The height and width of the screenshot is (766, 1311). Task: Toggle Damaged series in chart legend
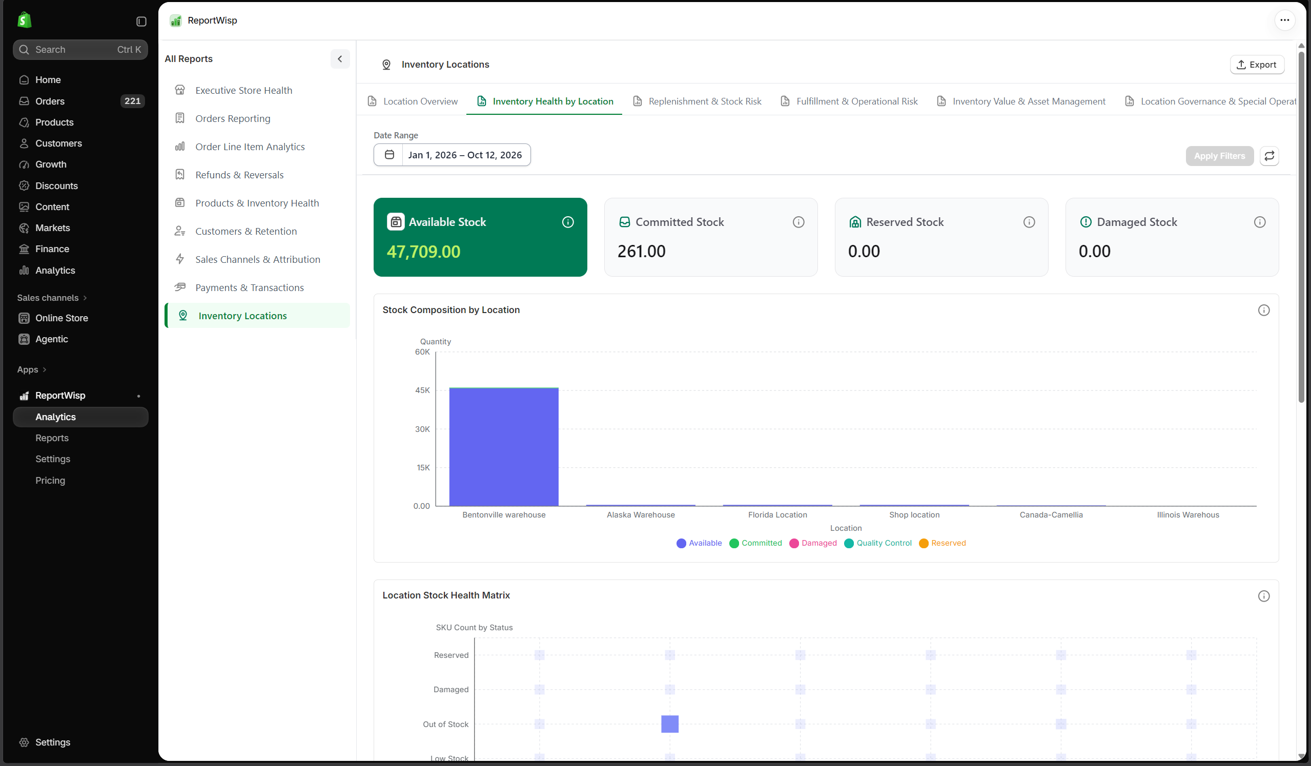coord(813,543)
